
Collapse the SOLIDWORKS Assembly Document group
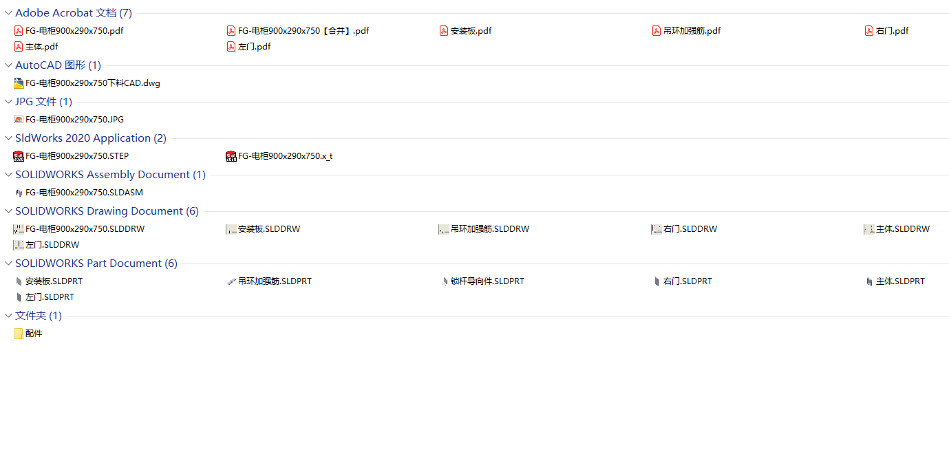point(8,174)
